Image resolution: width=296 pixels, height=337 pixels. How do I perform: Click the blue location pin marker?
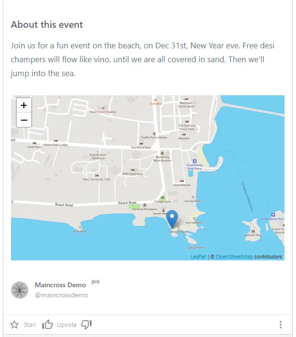[172, 219]
